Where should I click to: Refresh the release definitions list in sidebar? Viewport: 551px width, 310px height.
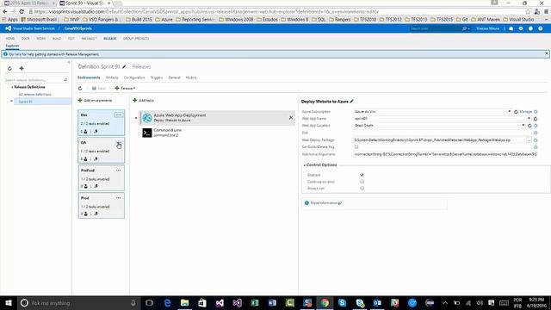click(x=9, y=69)
